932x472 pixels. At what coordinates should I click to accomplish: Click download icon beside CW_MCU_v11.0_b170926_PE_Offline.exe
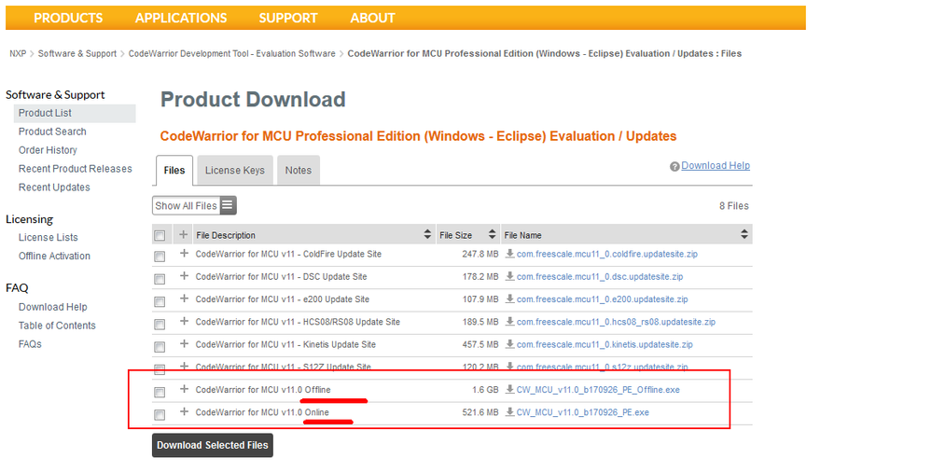(510, 389)
